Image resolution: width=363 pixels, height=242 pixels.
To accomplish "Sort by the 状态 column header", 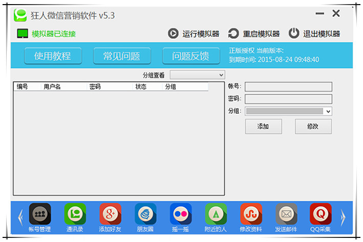I will (x=147, y=87).
